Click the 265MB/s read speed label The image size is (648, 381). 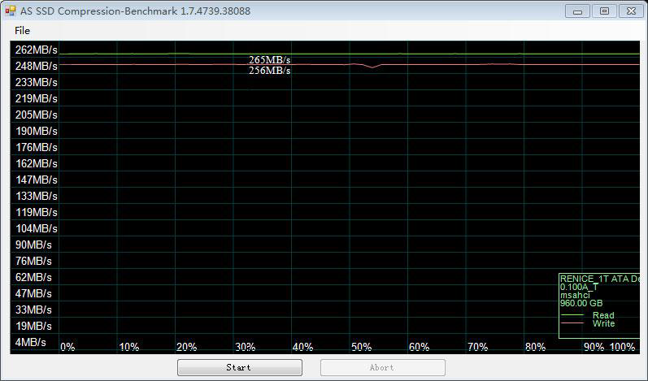click(269, 60)
